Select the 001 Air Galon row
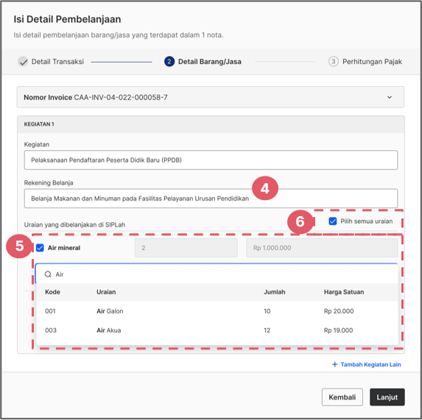The height and width of the screenshot is (420, 422). pos(217,311)
